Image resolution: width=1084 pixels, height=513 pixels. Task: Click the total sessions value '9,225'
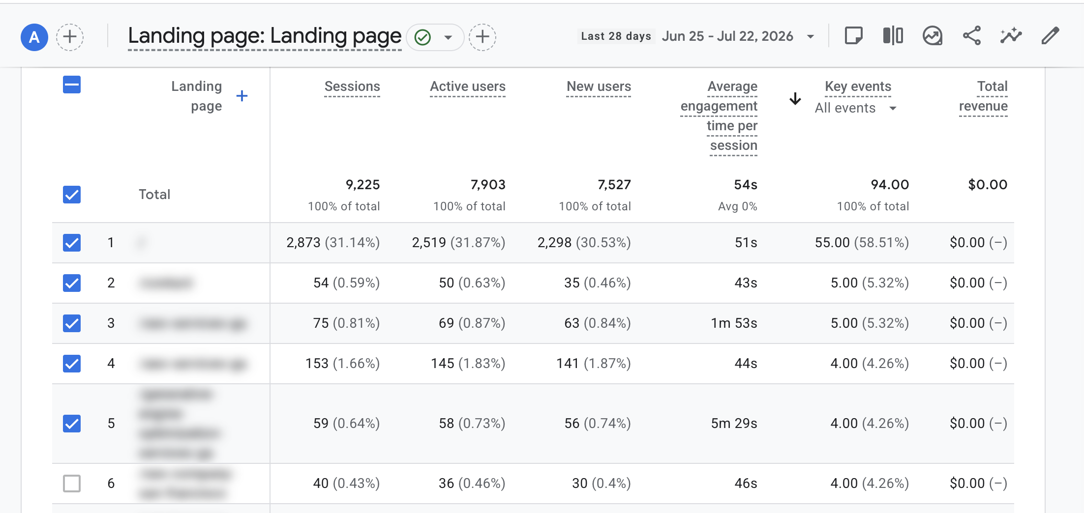click(x=362, y=185)
